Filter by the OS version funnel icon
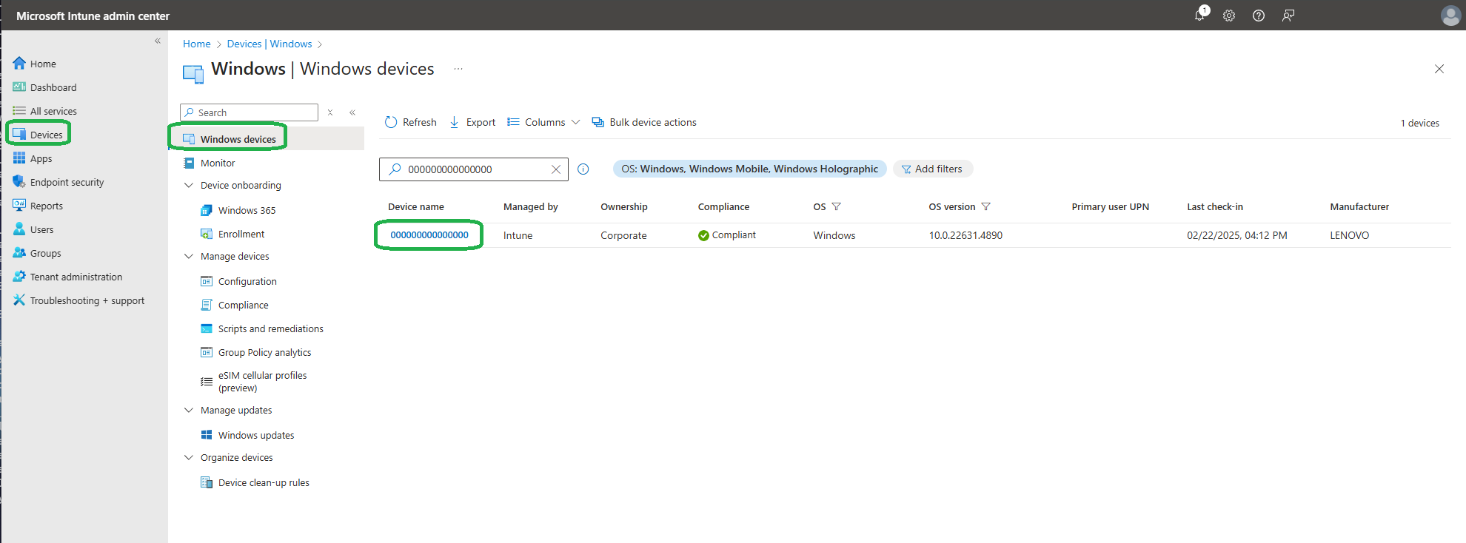Image resolution: width=1466 pixels, height=543 pixels. 986,207
